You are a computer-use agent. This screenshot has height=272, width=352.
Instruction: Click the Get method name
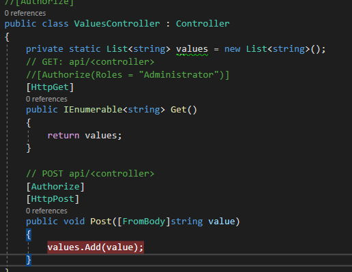click(x=179, y=110)
